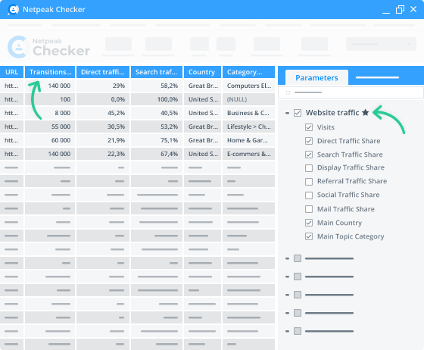424x350 pixels.
Task: Uncheck Search Traffic Share checkbox
Action: tap(309, 155)
